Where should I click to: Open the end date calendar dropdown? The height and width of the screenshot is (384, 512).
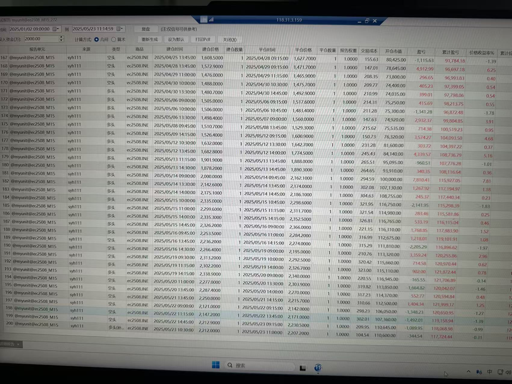[119, 29]
